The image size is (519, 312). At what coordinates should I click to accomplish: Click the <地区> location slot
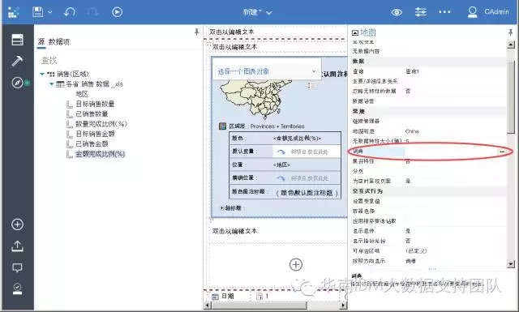click(x=281, y=165)
